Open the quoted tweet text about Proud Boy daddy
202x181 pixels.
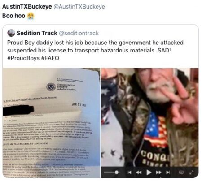coord(95,50)
